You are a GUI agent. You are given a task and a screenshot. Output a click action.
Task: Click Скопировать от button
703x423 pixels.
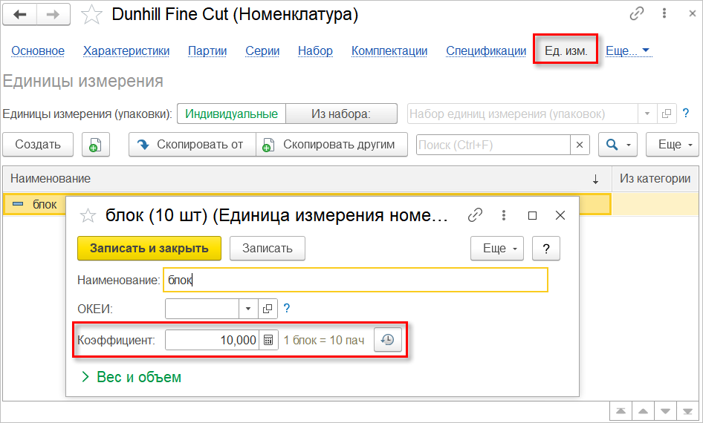click(192, 144)
